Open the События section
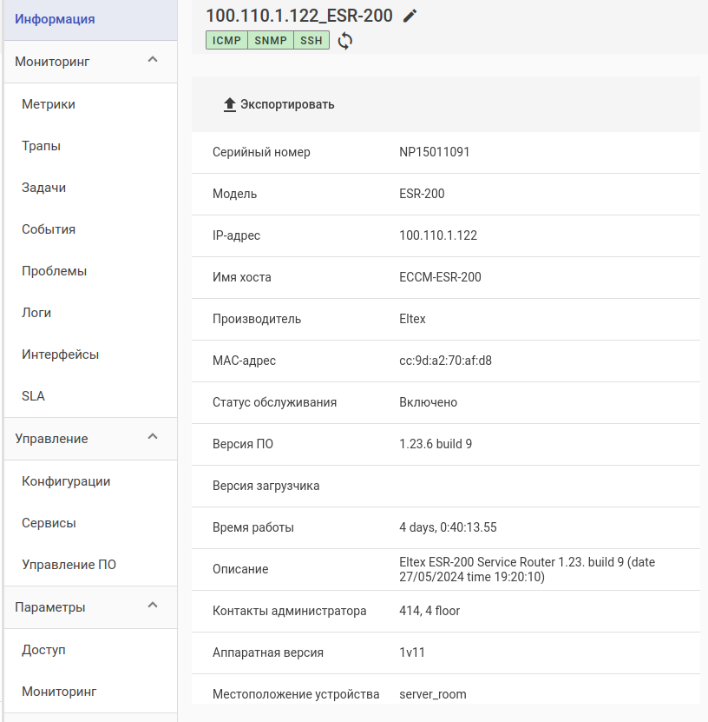The width and height of the screenshot is (708, 722). point(49,229)
